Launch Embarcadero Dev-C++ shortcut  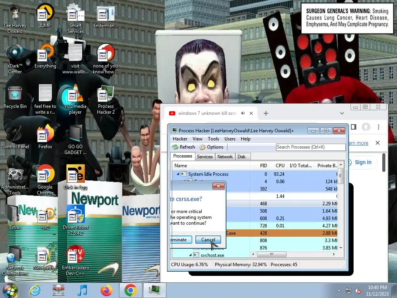(76, 261)
